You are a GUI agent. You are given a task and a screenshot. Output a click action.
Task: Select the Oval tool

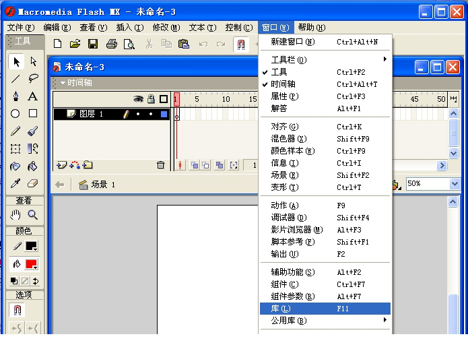tap(15, 113)
